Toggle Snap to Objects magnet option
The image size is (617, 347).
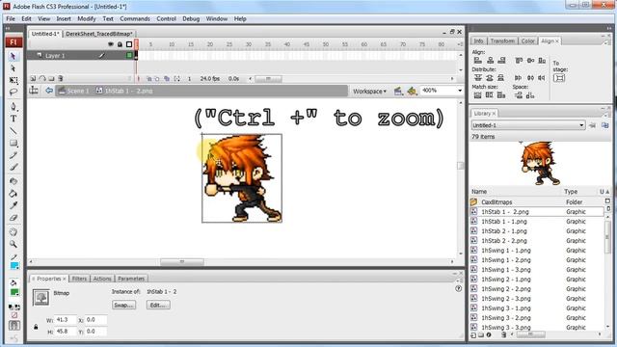click(x=14, y=326)
